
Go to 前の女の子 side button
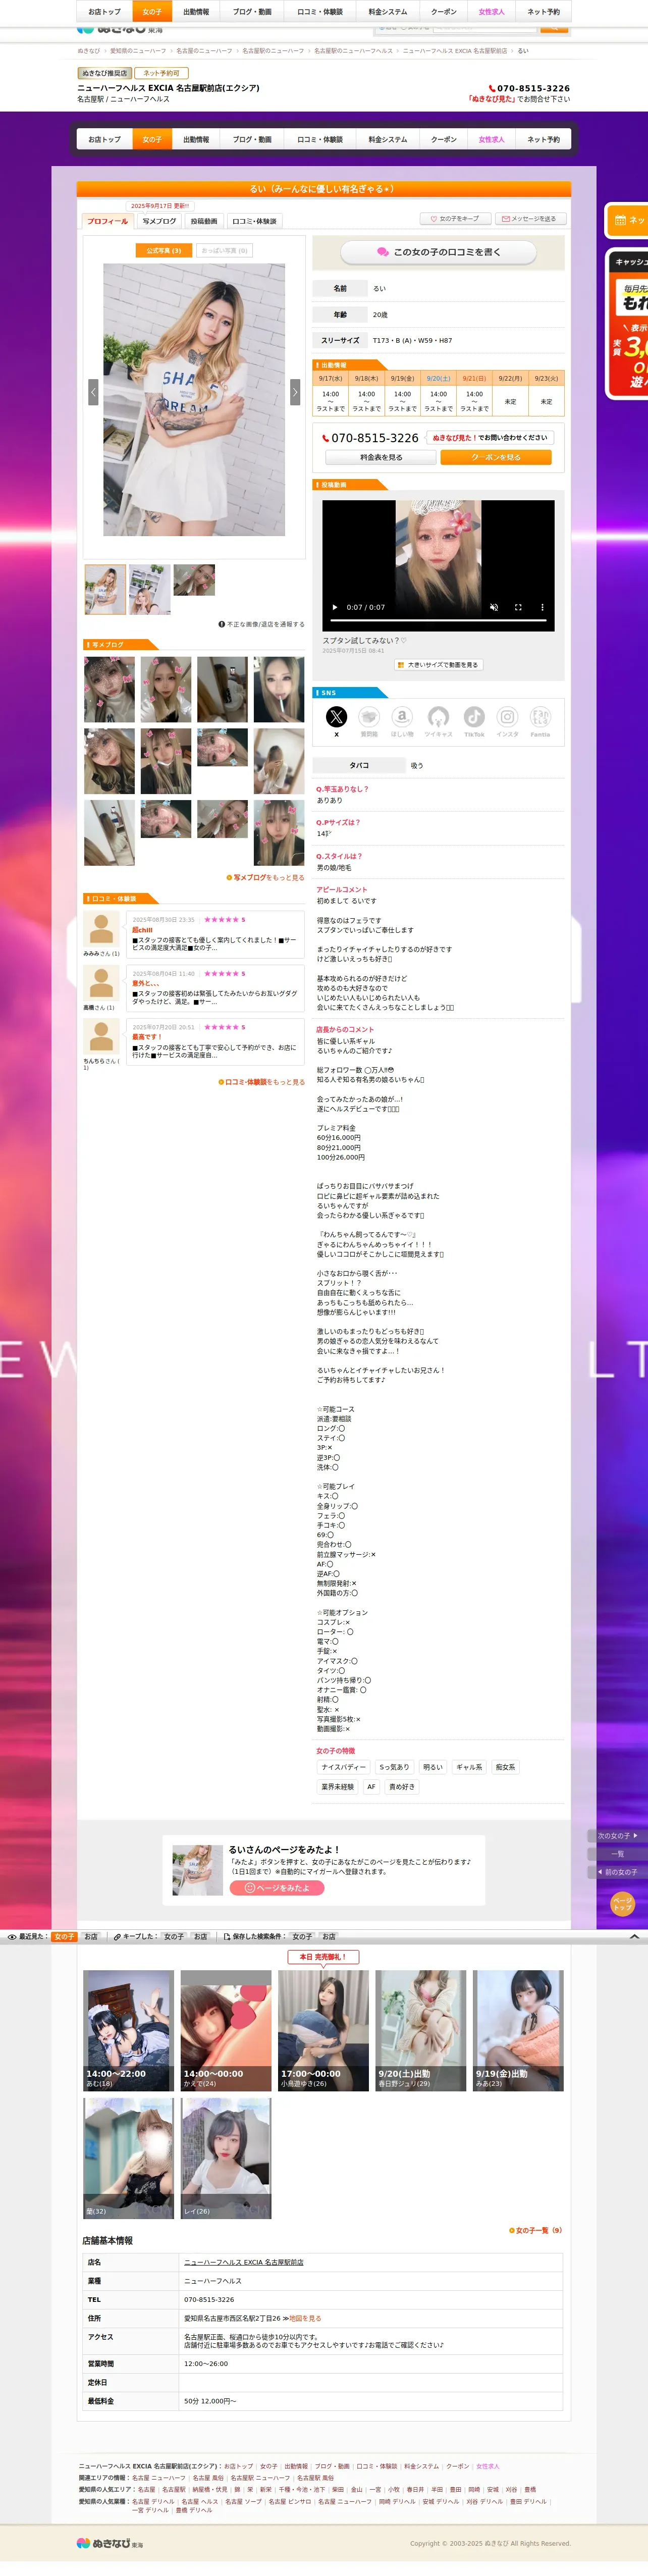coord(617,1872)
